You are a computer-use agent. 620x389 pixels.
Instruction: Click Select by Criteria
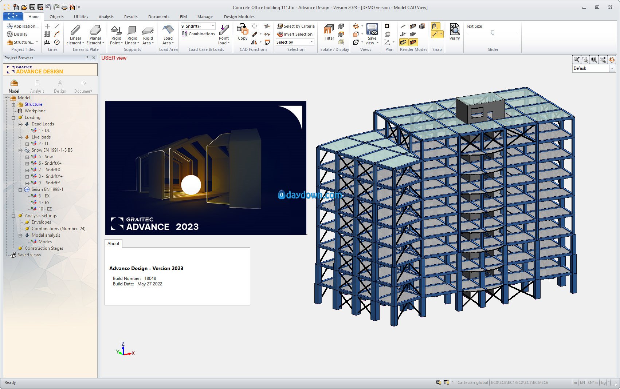(x=295, y=26)
